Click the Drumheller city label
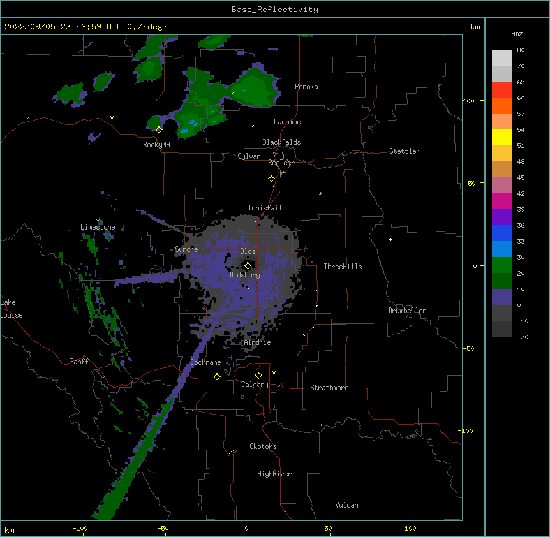Image resolution: width=550 pixels, height=537 pixels. click(x=407, y=311)
